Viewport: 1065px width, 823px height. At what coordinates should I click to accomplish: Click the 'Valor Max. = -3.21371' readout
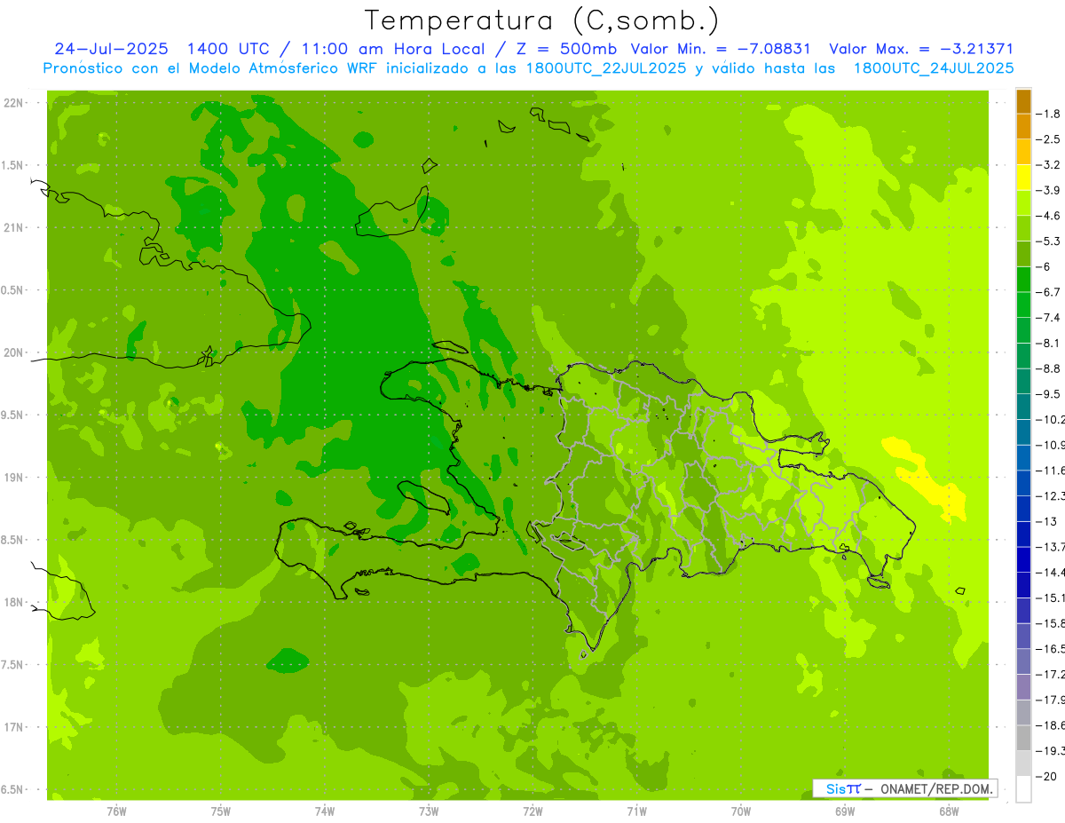[921, 49]
